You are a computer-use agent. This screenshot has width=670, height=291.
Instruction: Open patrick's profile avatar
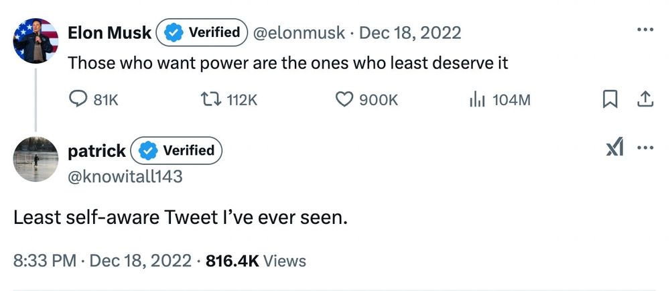coord(35,160)
